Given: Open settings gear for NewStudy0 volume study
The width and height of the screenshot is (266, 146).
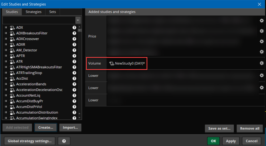Looking at the screenshot, I should (261, 63).
